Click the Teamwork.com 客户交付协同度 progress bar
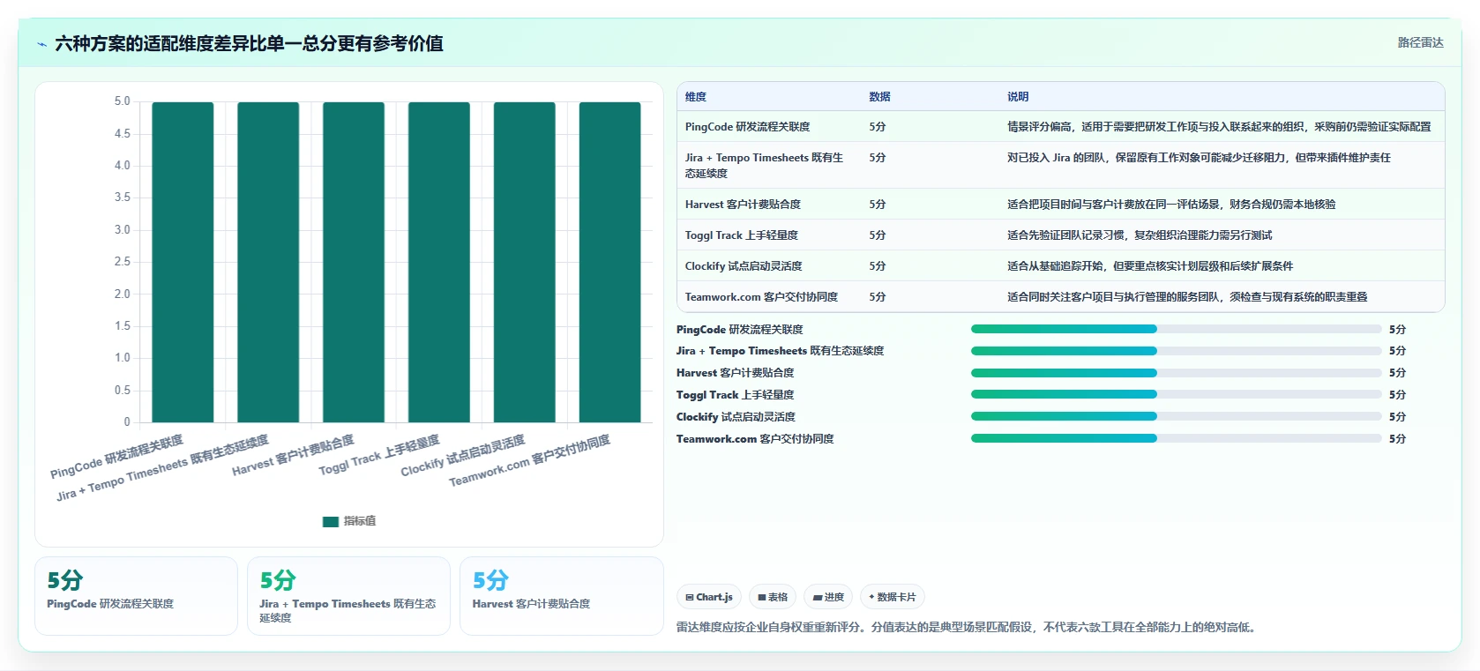The width and height of the screenshot is (1480, 671). coord(1176,438)
